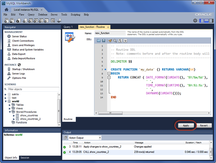Viewport: 216px width, 163px height.
Task: Click the create new function icon
Action: click(46, 21)
